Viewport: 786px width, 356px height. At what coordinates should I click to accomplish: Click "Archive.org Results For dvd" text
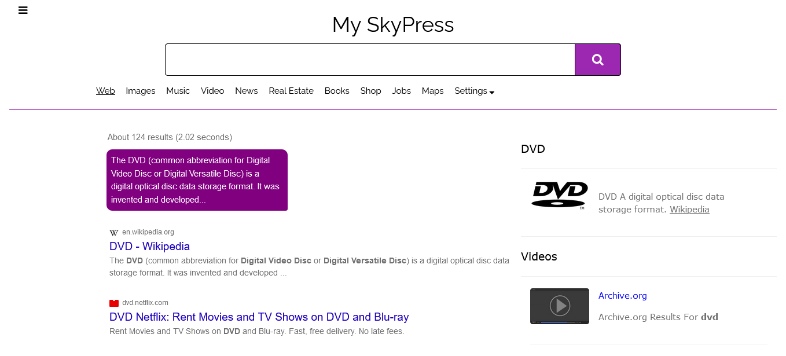click(x=658, y=317)
